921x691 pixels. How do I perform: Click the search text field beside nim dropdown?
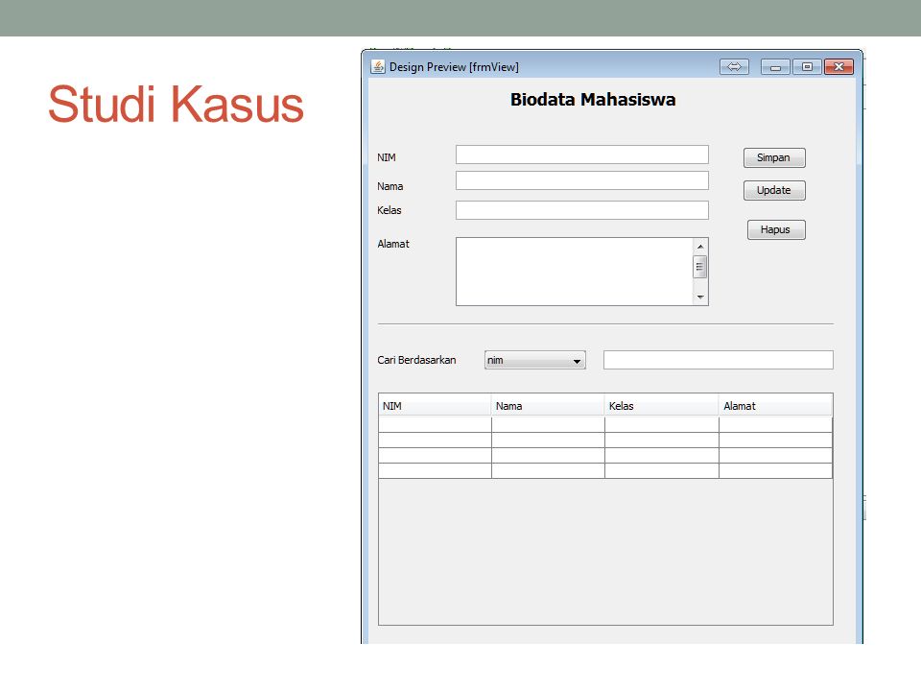coord(719,360)
